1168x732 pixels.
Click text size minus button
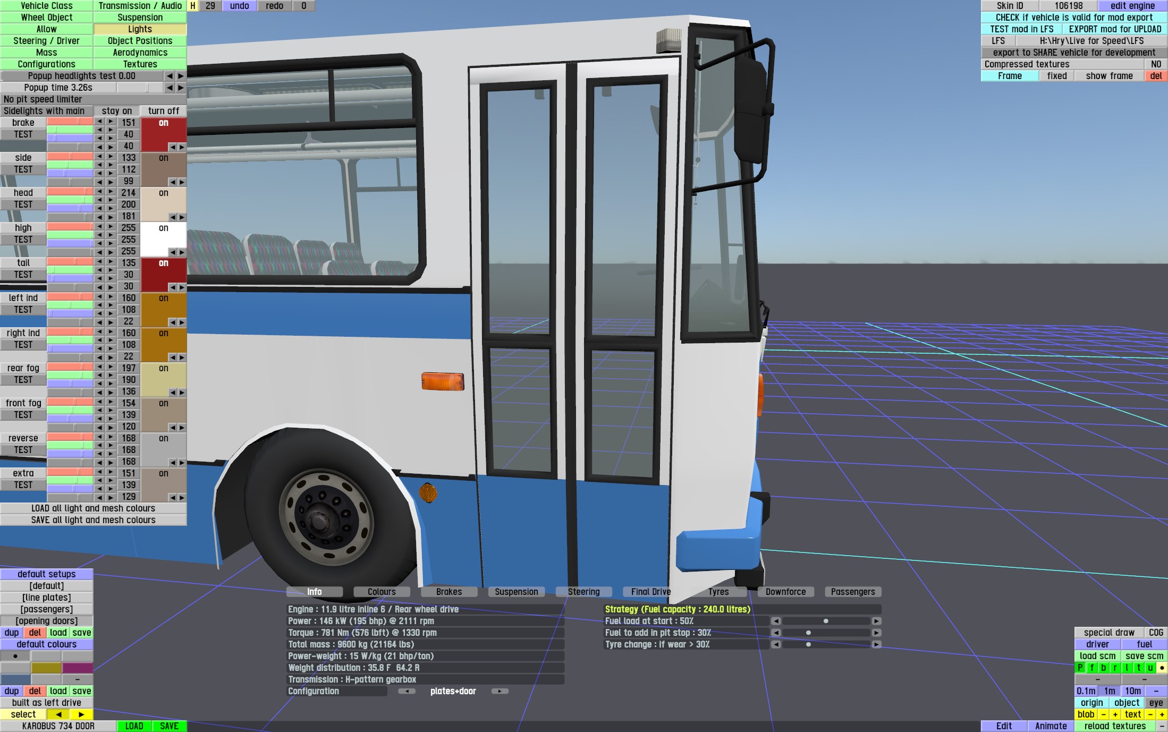point(1150,714)
